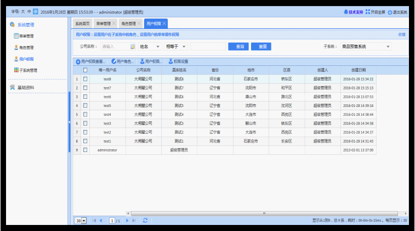Switch to the 系统首页 tab

(x=82, y=24)
